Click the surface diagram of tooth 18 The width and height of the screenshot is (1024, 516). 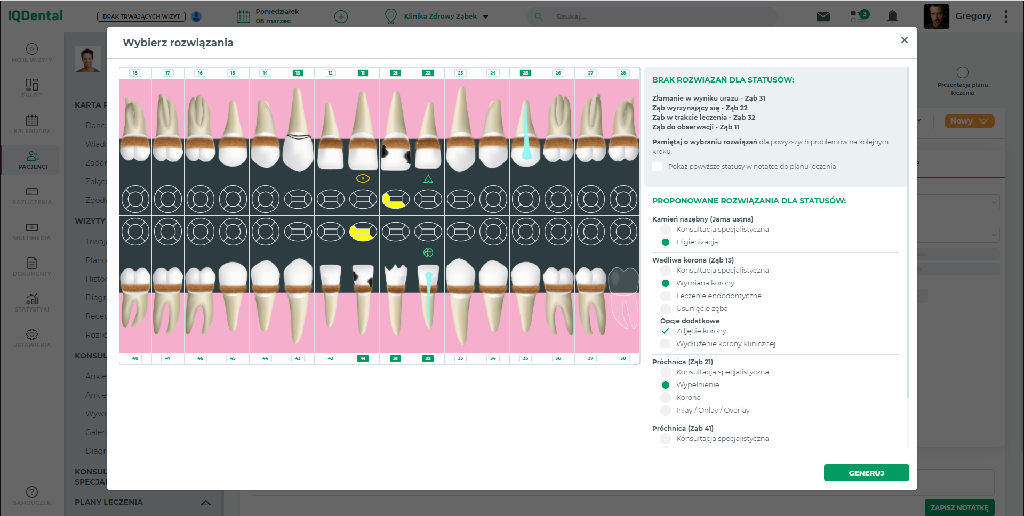click(135, 199)
